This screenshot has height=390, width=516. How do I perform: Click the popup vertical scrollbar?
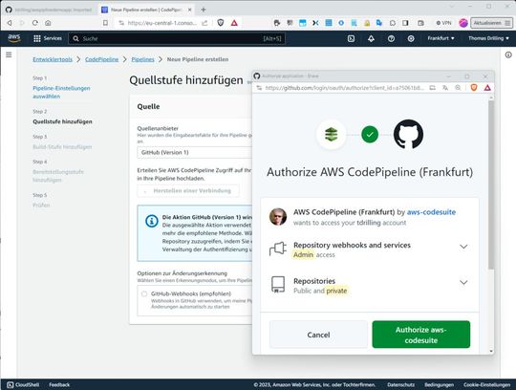(491, 184)
